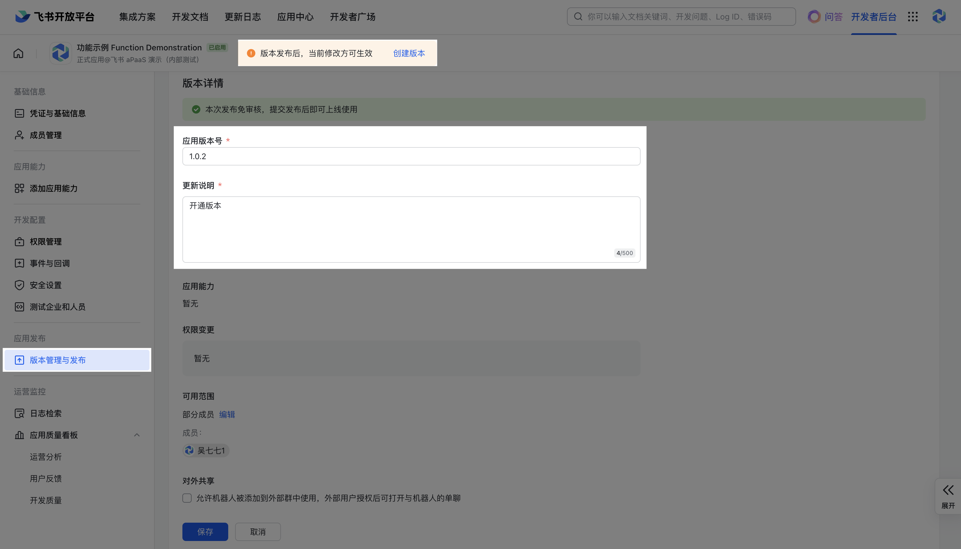Click the 取消 button
Image resolution: width=961 pixels, height=549 pixels.
[x=258, y=532]
